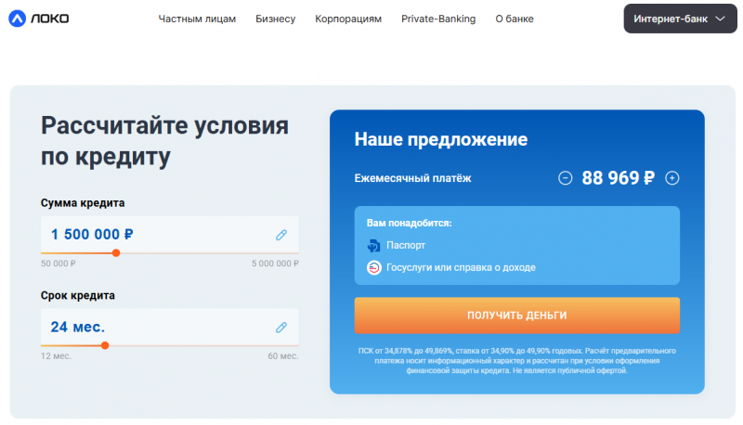
Task: Open Бизнесу menu
Action: pyautogui.click(x=275, y=19)
